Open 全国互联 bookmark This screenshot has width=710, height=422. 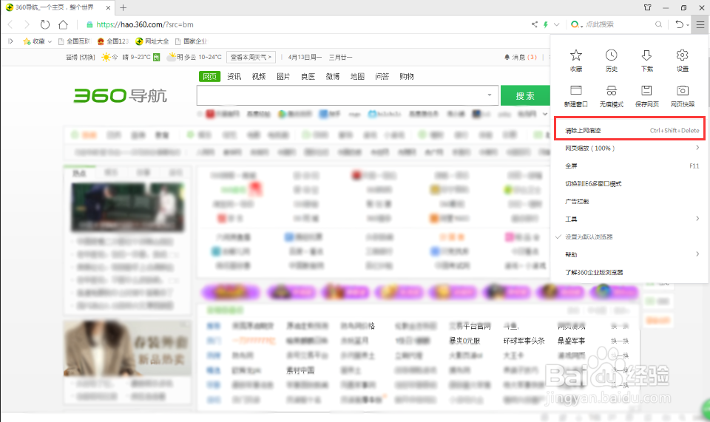click(x=75, y=41)
